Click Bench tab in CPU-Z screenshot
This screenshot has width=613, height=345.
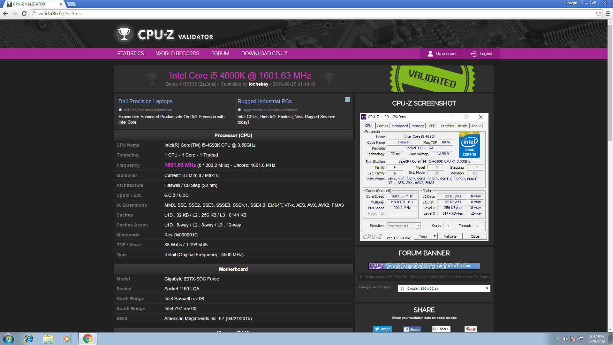(x=462, y=126)
